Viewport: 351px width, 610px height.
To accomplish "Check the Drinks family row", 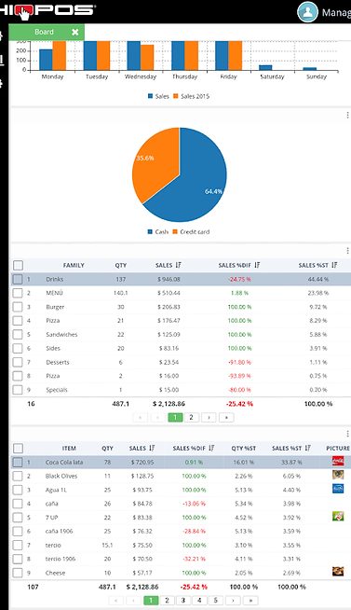I will pyautogui.click(x=18, y=279).
